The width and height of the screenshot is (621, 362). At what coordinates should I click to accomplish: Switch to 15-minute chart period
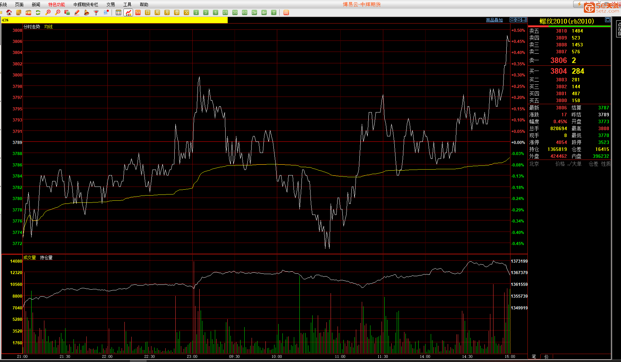(225, 12)
